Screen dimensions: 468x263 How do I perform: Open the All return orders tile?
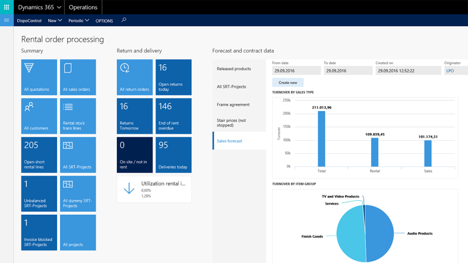(135, 77)
